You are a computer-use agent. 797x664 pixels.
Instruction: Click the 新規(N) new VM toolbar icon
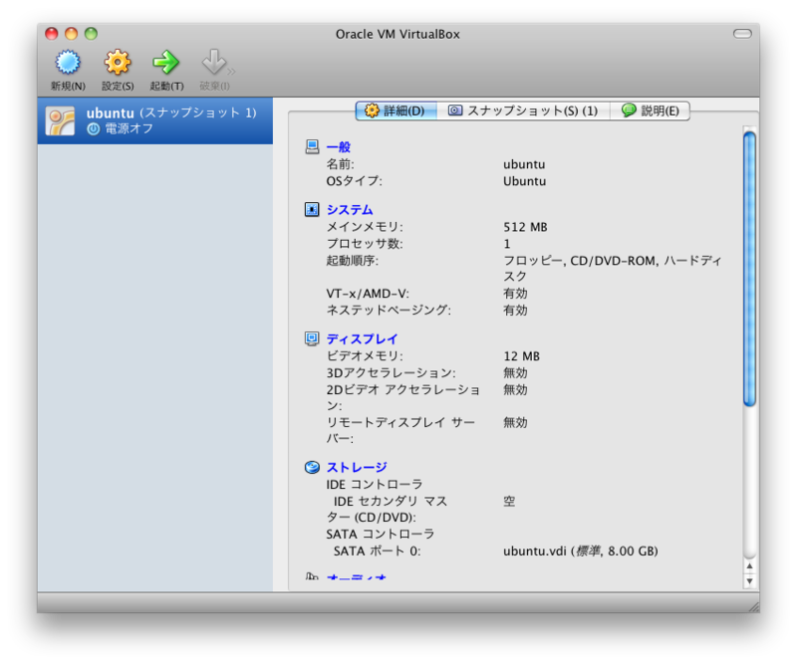(68, 63)
